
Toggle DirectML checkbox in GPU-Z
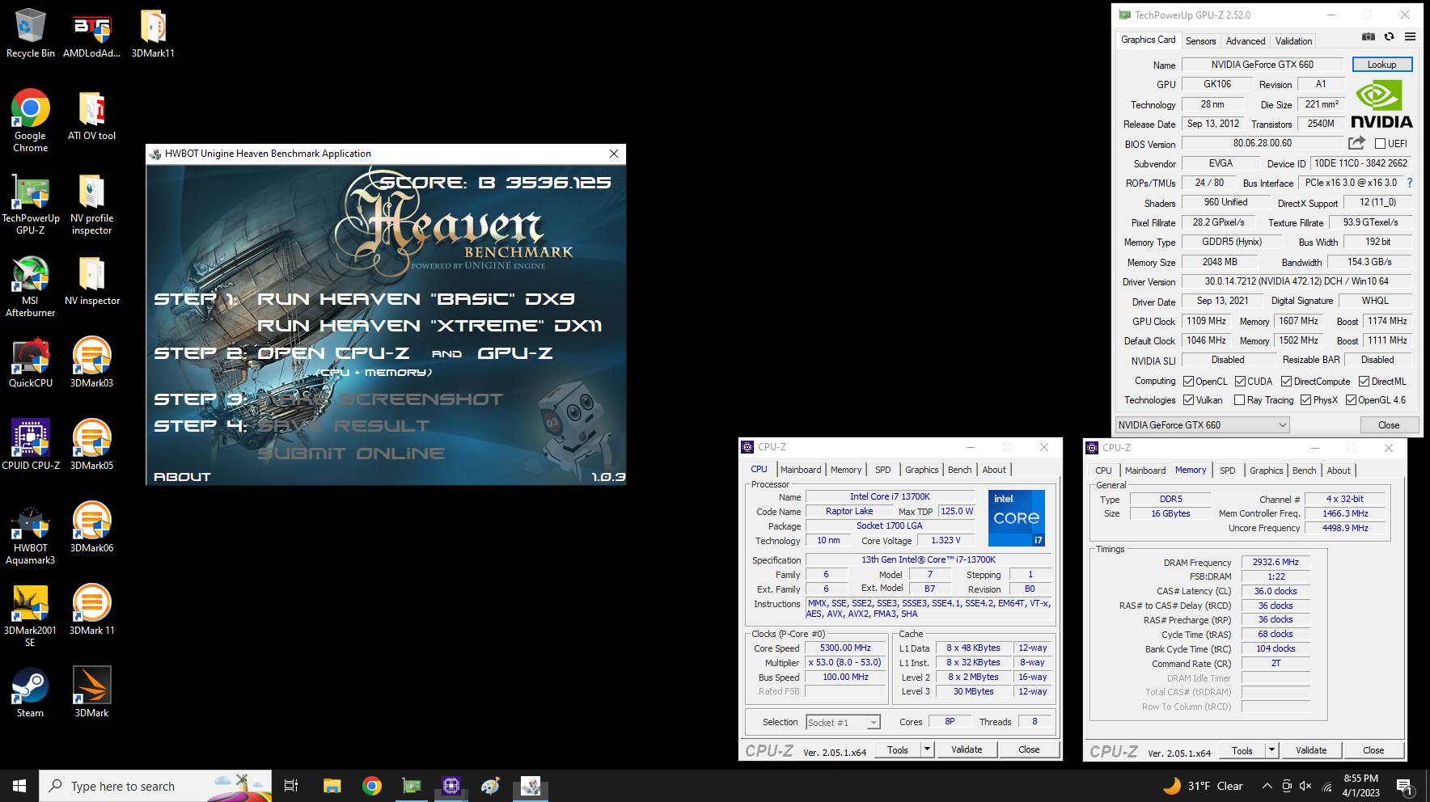pyautogui.click(x=1364, y=382)
